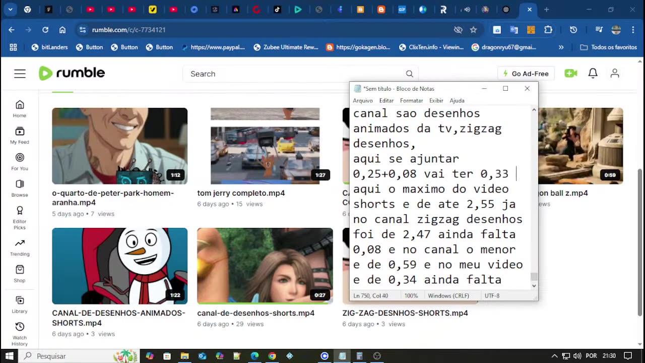The width and height of the screenshot is (645, 363).
Task: Open Library in sidebar
Action: (20, 304)
